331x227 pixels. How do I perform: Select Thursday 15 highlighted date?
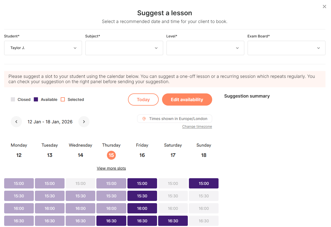click(x=111, y=155)
